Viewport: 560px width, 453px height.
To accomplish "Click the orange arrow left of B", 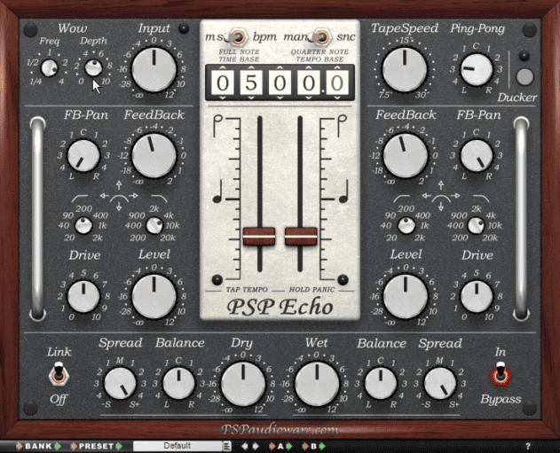I will (305, 446).
